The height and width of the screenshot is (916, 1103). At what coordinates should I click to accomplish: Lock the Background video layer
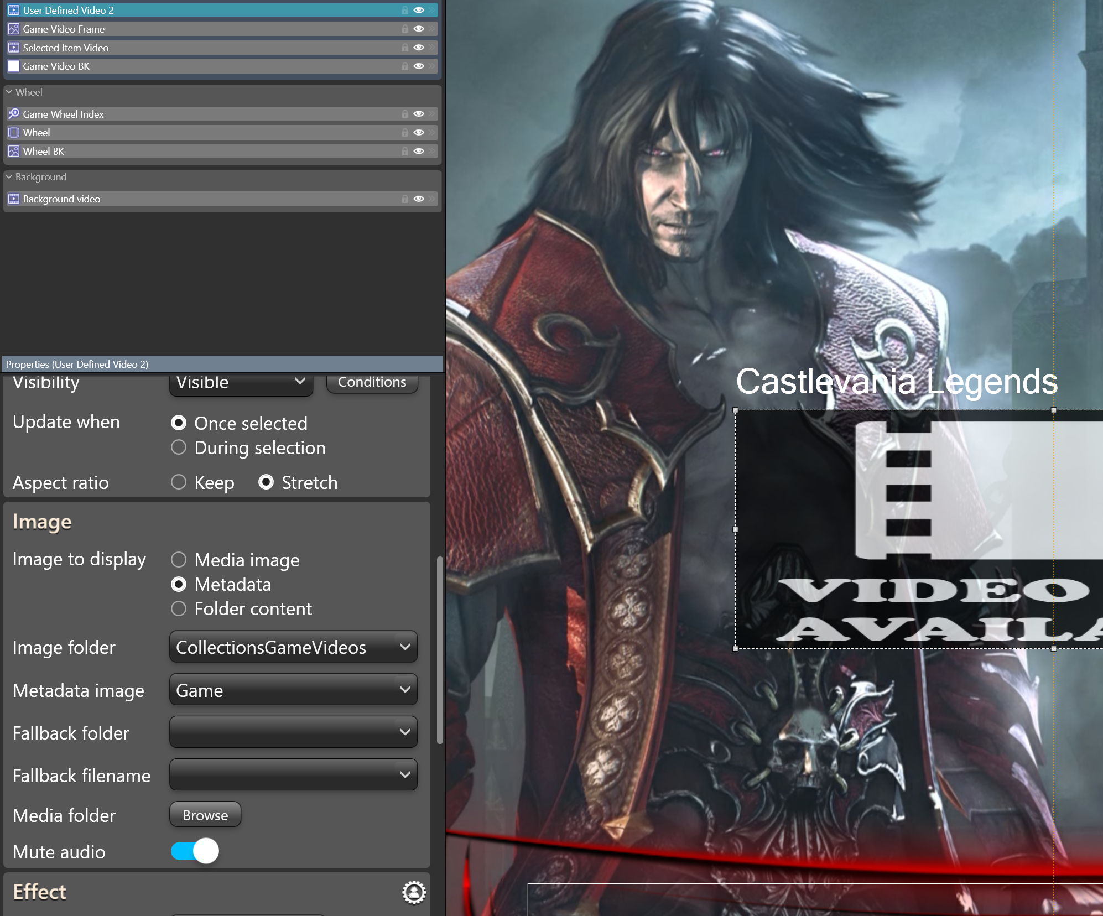pyautogui.click(x=405, y=199)
